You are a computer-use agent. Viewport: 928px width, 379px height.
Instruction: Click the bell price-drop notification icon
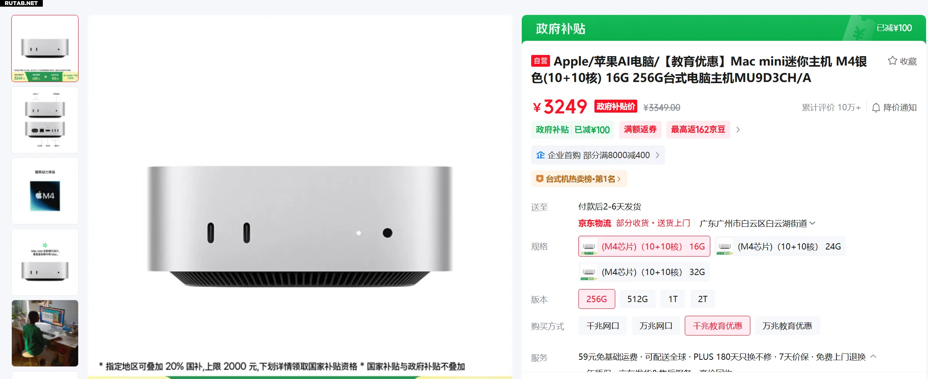(876, 108)
